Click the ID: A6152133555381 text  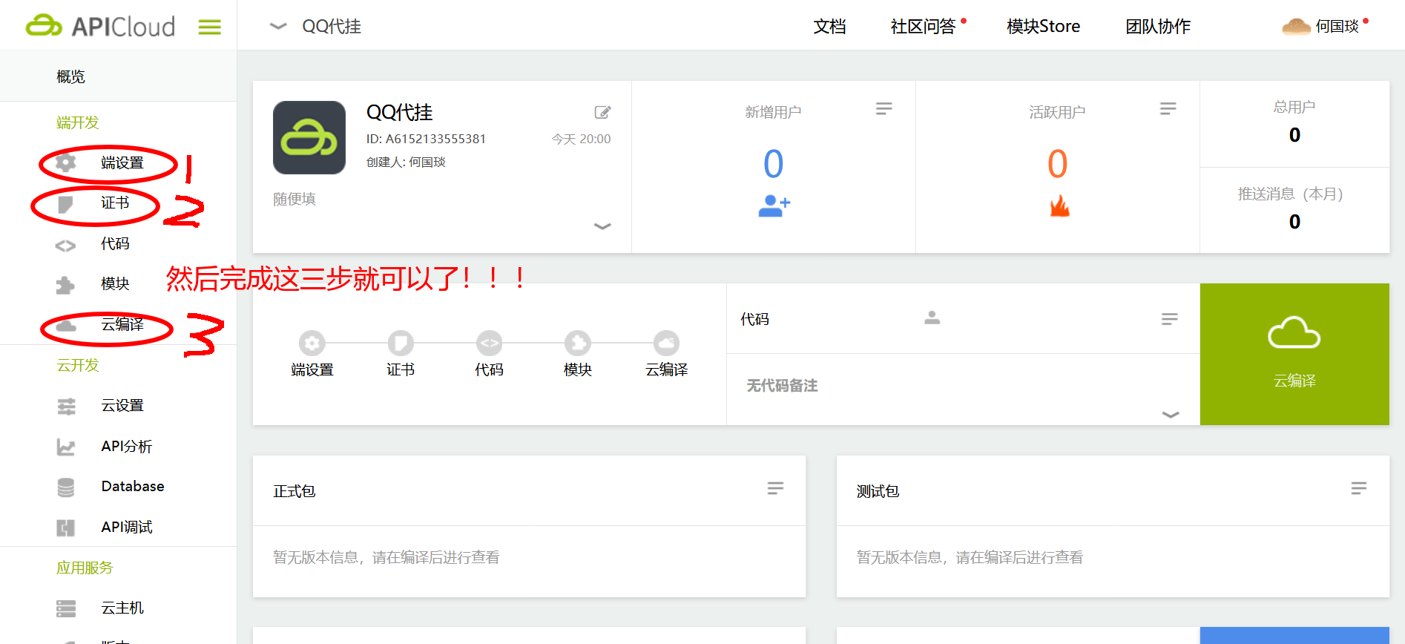pyautogui.click(x=426, y=139)
